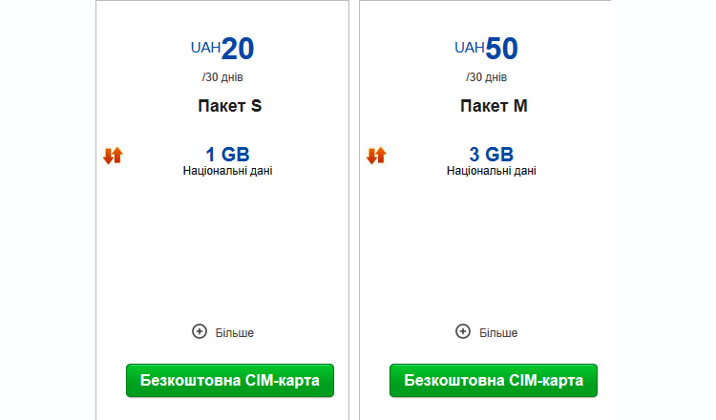The image size is (716, 420).
Task: Select the UAH 20 price label
Action: (222, 49)
